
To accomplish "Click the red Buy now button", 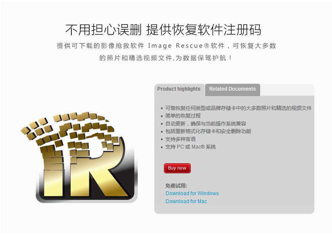I will [x=177, y=168].
